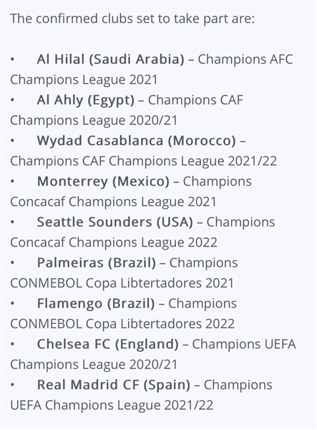Image resolution: width=317 pixels, height=430 pixels.
Task: Select the bold text Al Hilal (Saudi Arabia)
Action: coord(111,59)
